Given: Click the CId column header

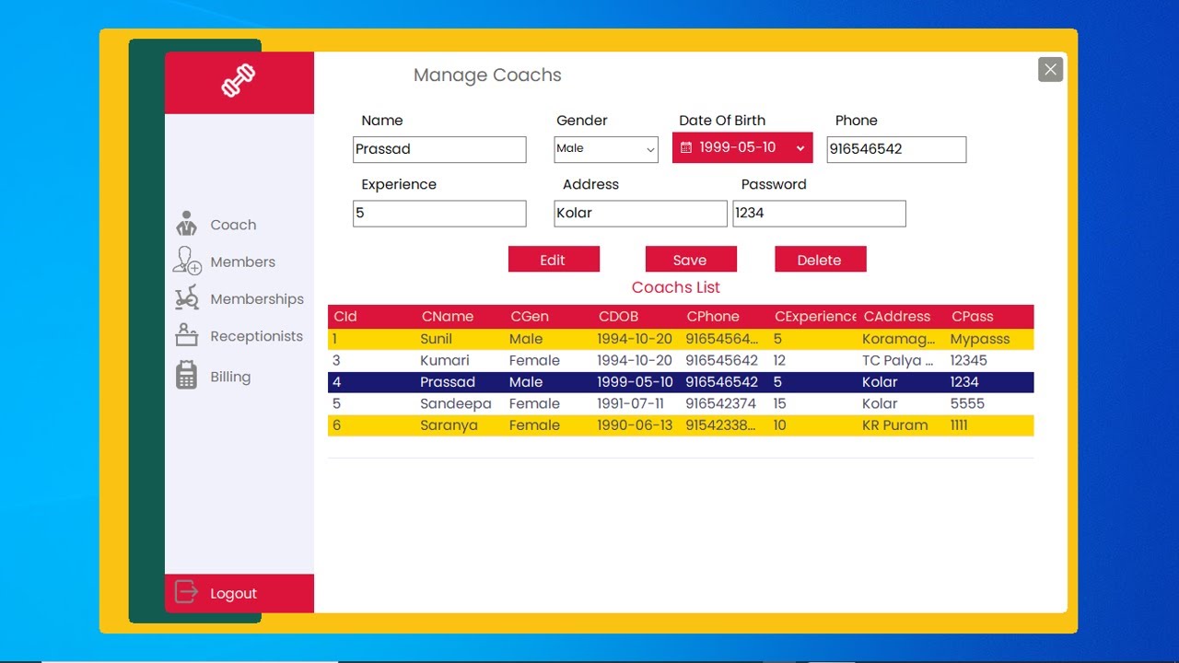Looking at the screenshot, I should pos(372,316).
